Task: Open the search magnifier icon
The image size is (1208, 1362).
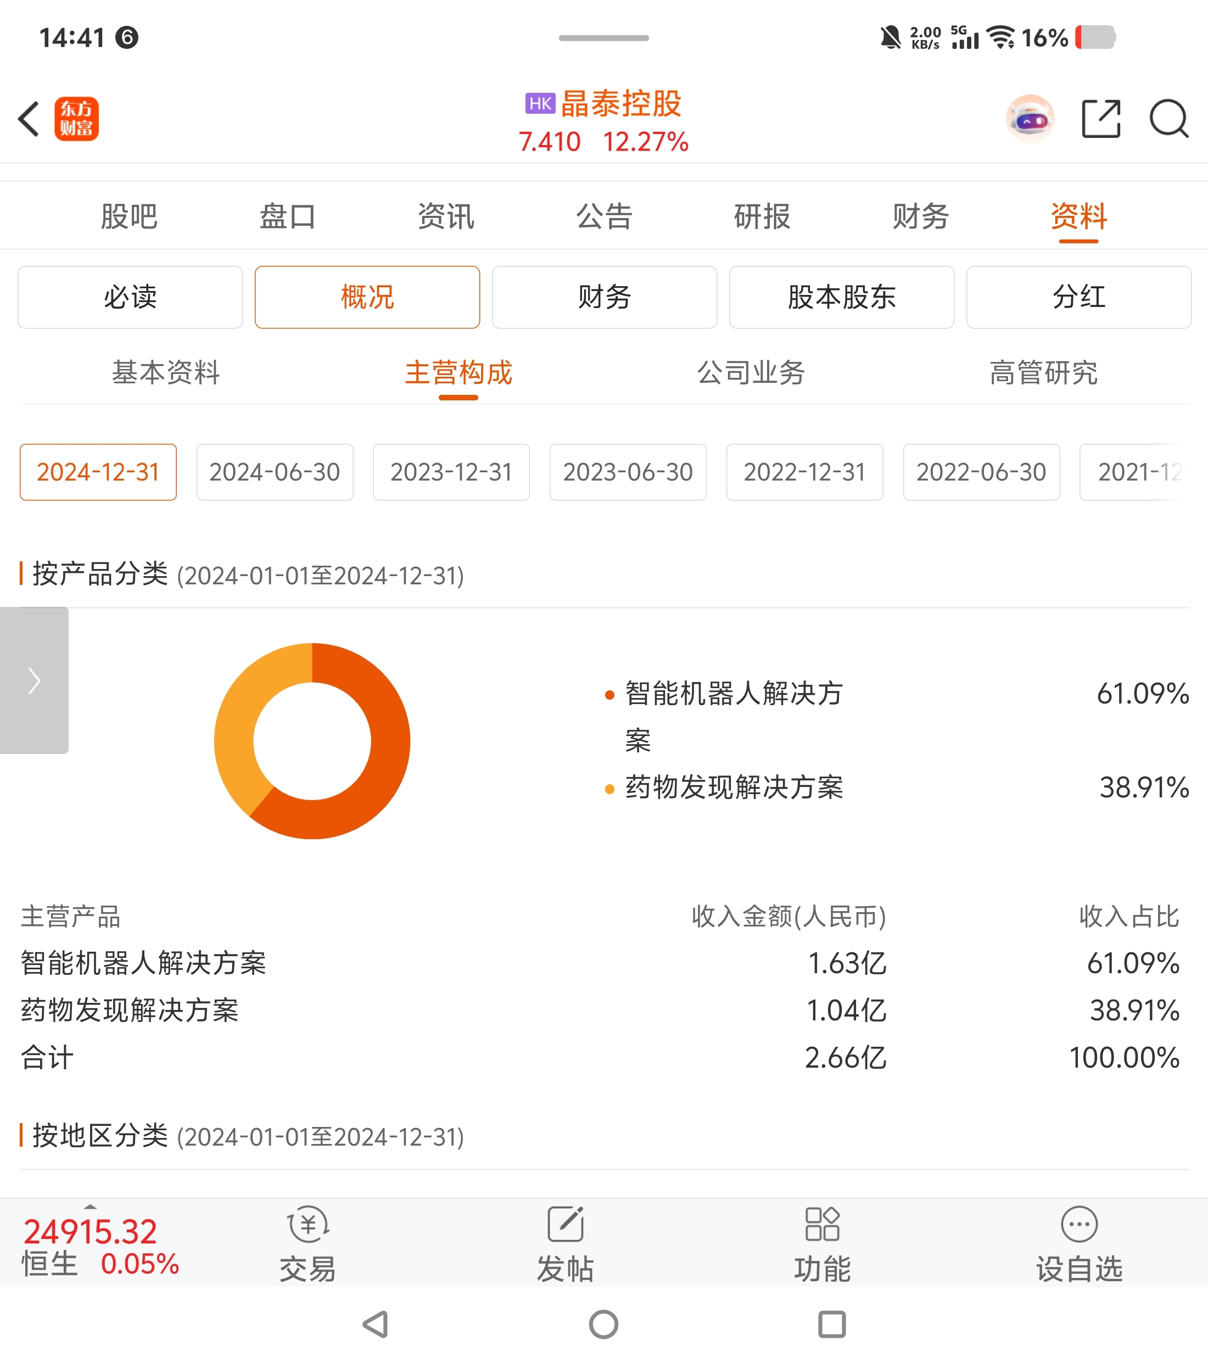Action: (1168, 119)
